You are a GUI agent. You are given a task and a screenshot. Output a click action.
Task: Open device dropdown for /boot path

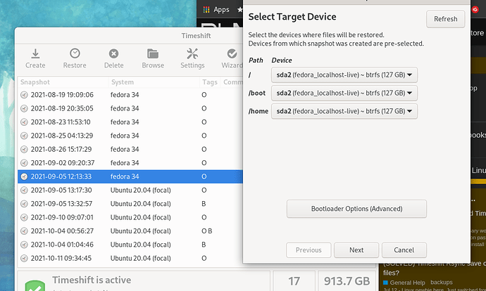344,93
